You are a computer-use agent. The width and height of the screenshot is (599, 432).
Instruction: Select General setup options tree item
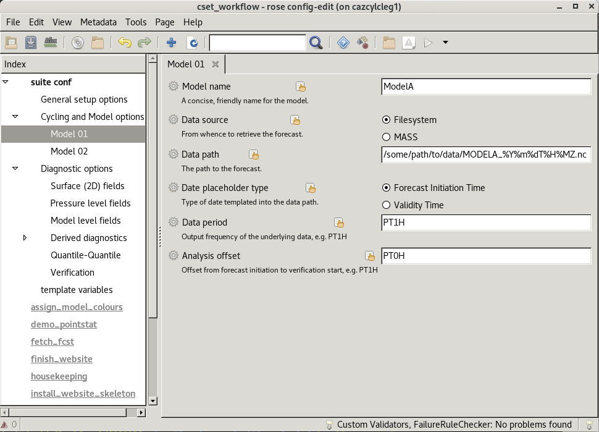pyautogui.click(x=84, y=100)
